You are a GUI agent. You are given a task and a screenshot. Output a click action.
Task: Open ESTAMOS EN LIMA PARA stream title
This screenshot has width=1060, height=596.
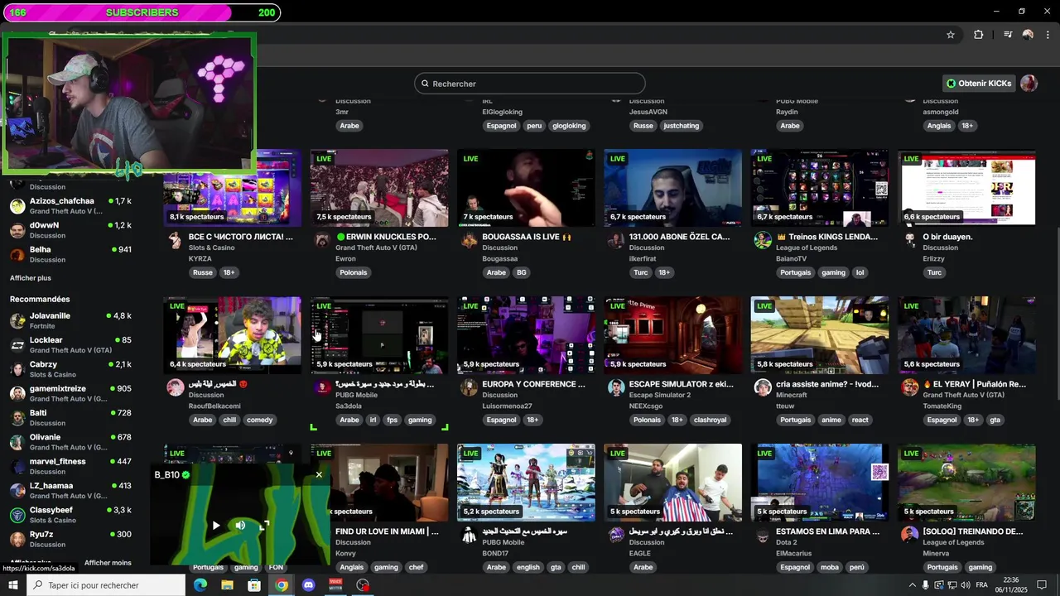[828, 531]
